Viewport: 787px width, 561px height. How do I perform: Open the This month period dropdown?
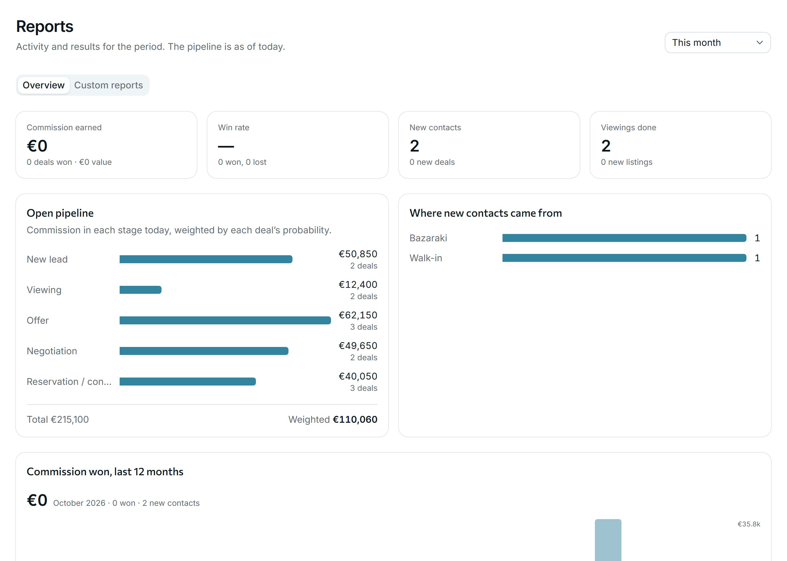(717, 43)
